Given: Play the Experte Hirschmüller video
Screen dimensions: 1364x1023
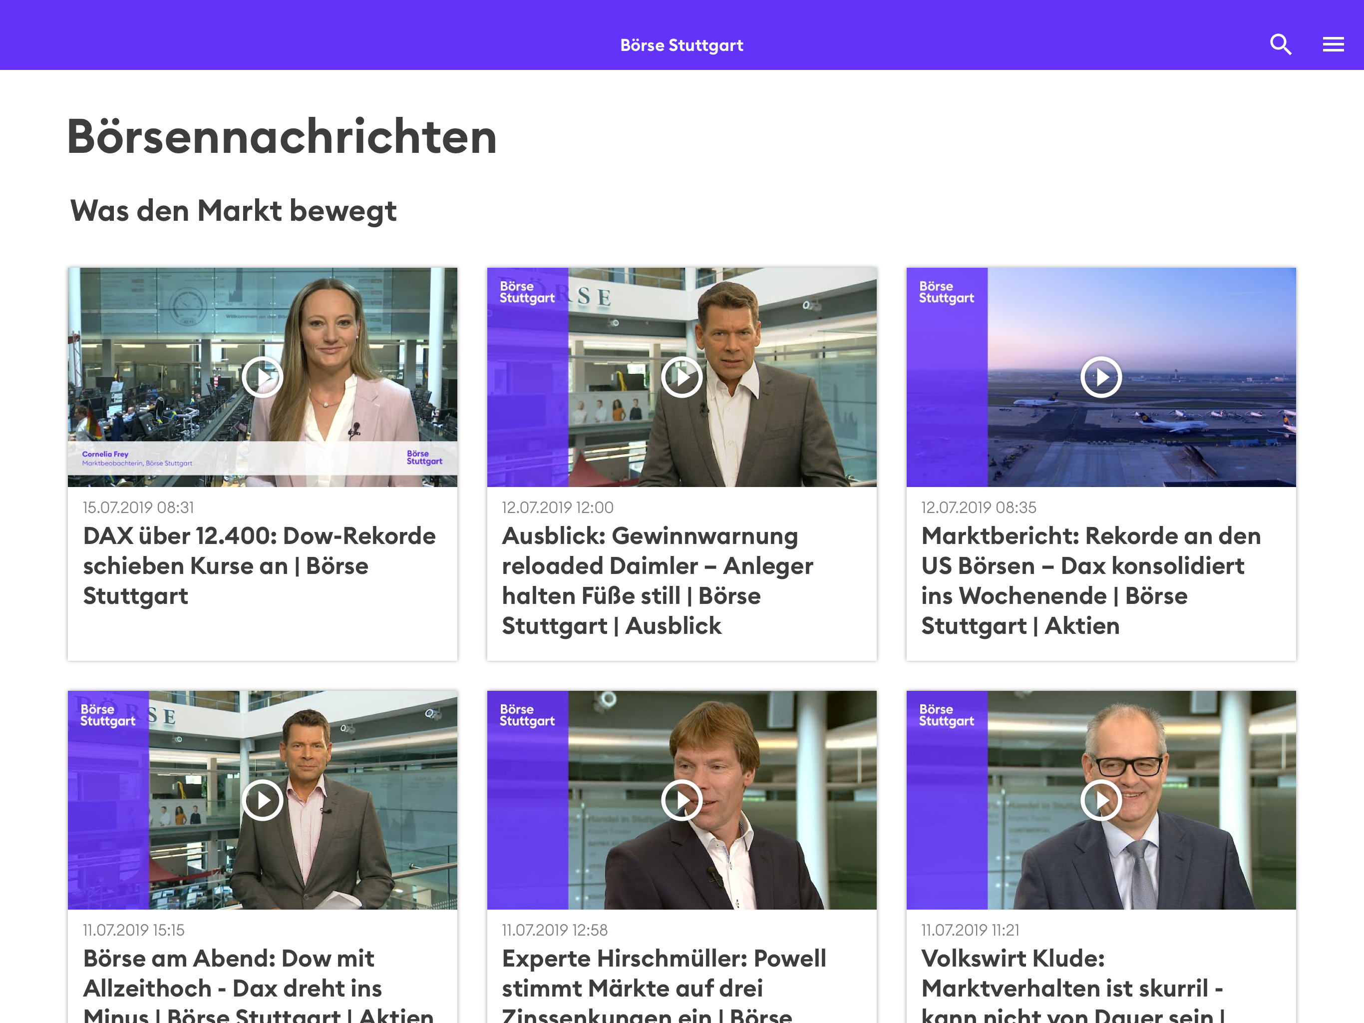Looking at the screenshot, I should (x=682, y=800).
